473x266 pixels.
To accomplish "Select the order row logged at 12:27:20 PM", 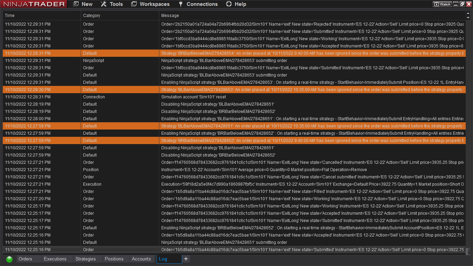I will (x=234, y=199).
